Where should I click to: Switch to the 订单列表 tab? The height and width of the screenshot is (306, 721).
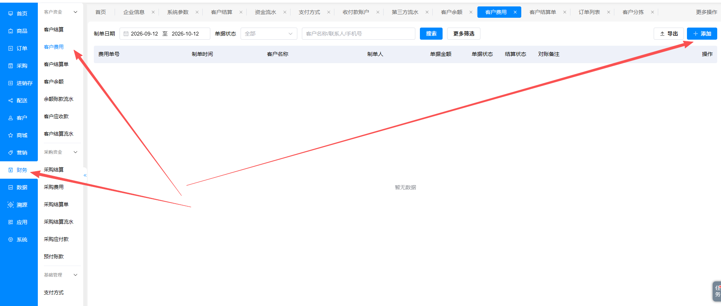point(589,12)
